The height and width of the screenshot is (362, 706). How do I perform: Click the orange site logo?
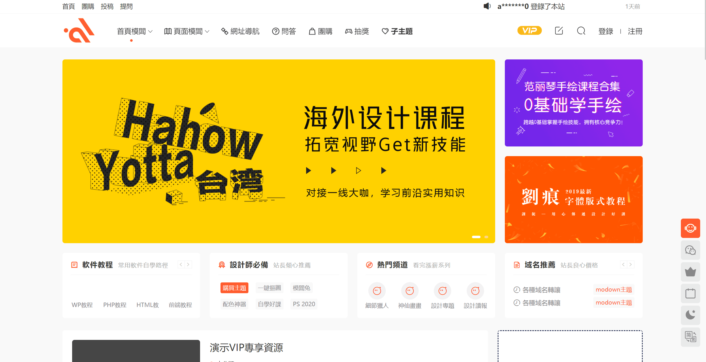[x=79, y=31]
